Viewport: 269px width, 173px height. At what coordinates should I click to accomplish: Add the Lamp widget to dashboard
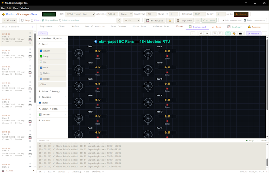pyautogui.click(x=52, y=56)
